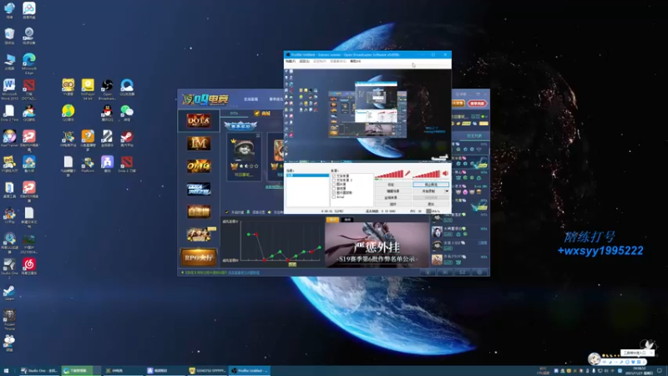Open 在线客服 in the 09 platform header

[x=251, y=99]
